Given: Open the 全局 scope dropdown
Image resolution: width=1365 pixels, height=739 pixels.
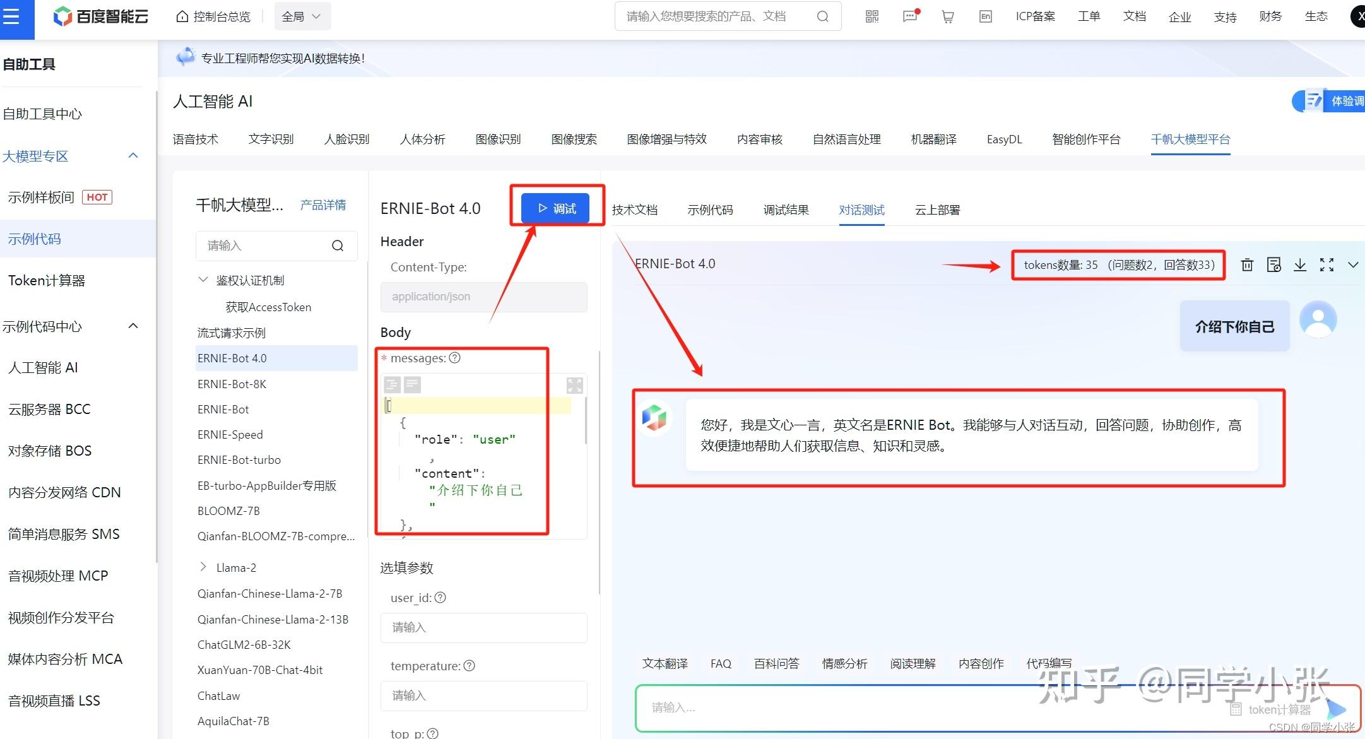Looking at the screenshot, I should coord(302,16).
